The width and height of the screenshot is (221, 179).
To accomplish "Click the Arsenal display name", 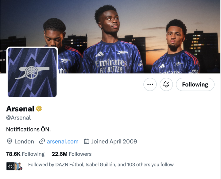I will (x=20, y=109).
